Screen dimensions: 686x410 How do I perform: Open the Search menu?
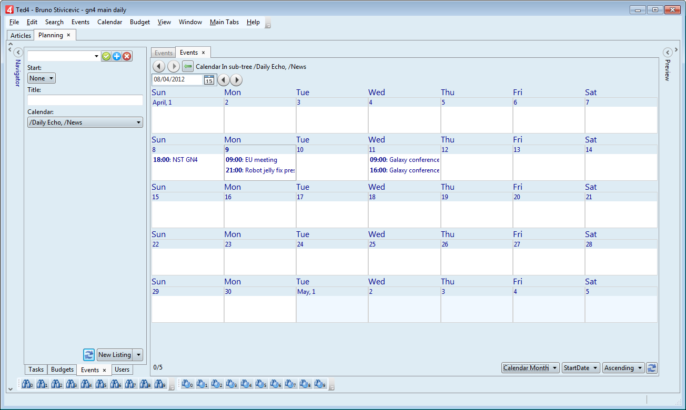pyautogui.click(x=54, y=22)
